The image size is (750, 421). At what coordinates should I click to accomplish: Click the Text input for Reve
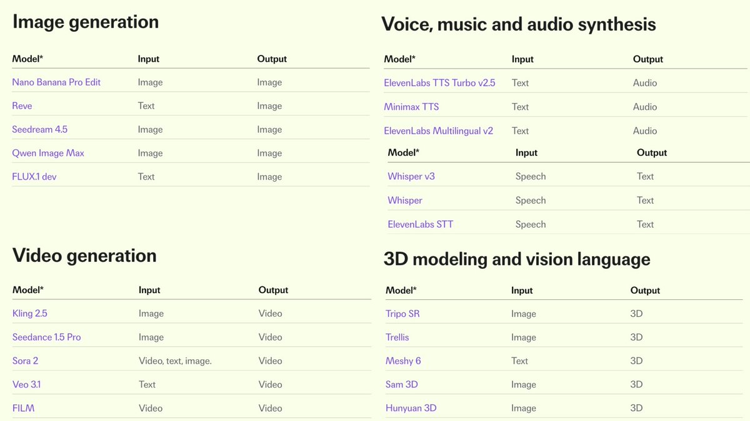tap(146, 106)
